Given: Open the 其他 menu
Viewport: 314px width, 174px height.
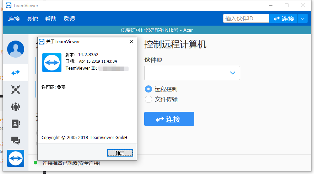Looking at the screenshot, I should point(32,19).
